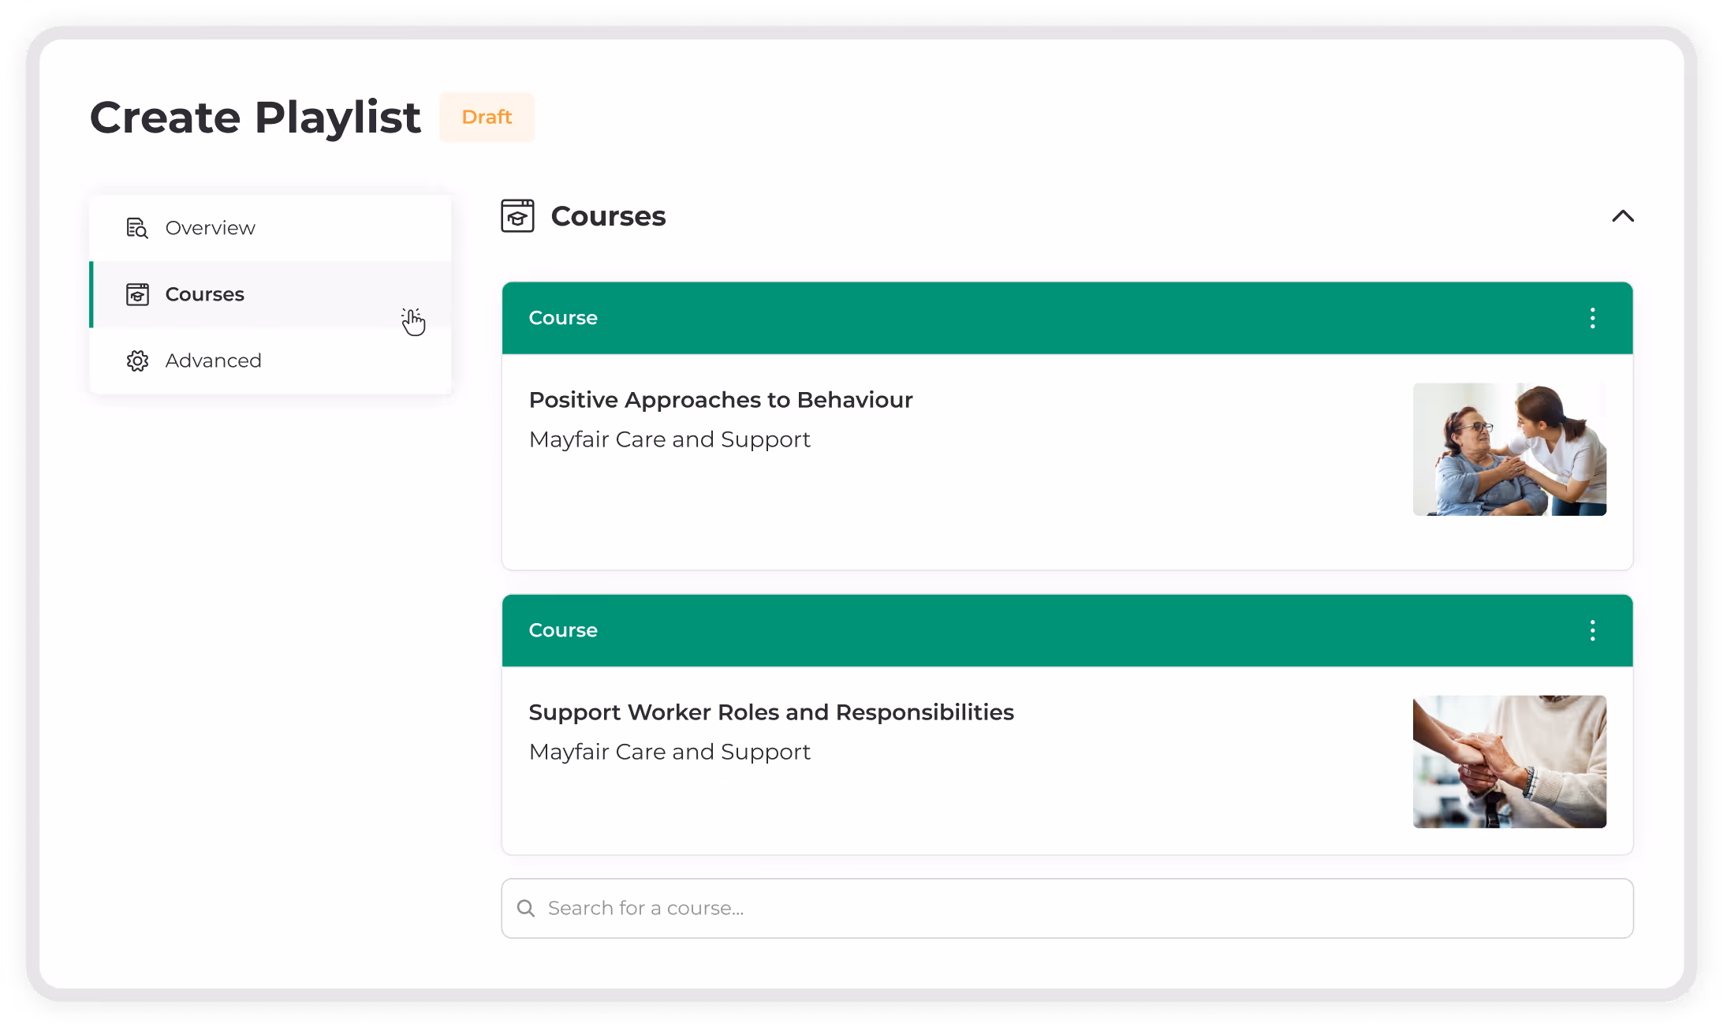Open three-dot menu for Positive Approaches course

tap(1592, 318)
